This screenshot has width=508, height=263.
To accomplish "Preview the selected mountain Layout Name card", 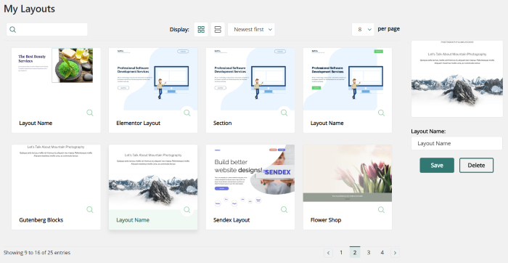I will 187,209.
